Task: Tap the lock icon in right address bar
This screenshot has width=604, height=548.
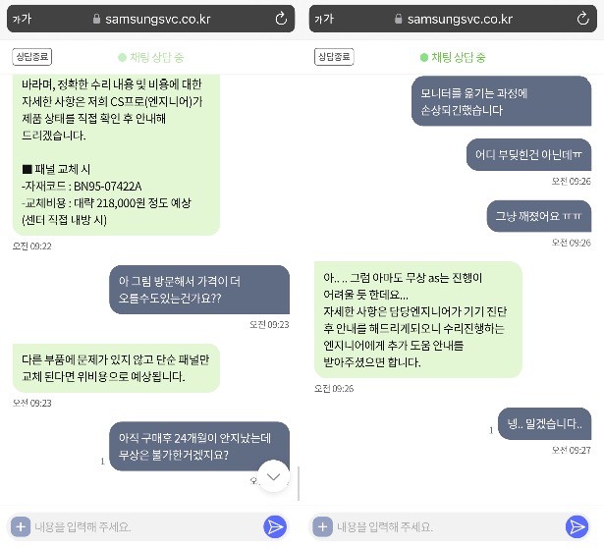Action: [399, 19]
